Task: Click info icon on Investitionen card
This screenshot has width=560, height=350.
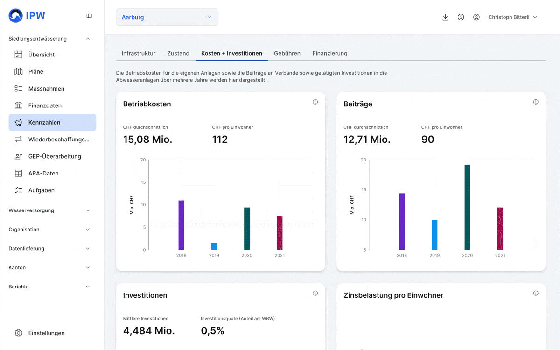Action: 315,294
